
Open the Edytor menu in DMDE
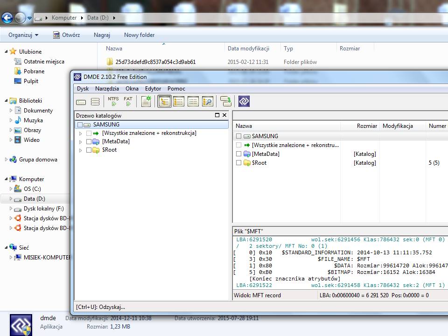click(153, 89)
